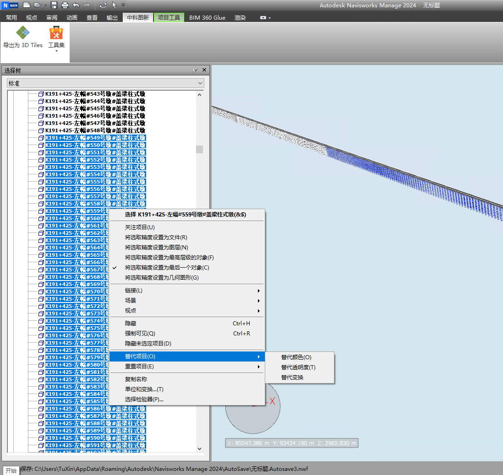Click the node icon of 左幅#552号墩
The image size is (503, 475).
tap(41, 160)
